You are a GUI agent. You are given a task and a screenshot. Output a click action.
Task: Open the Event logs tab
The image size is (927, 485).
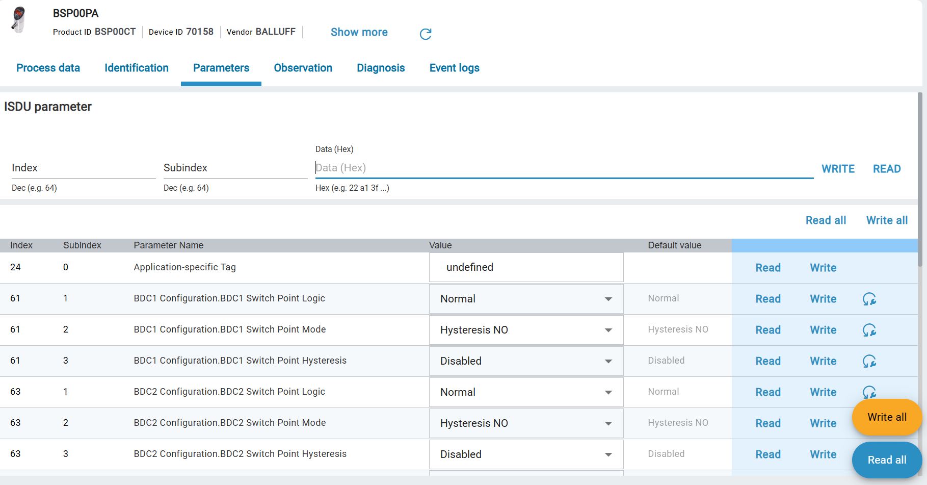454,68
